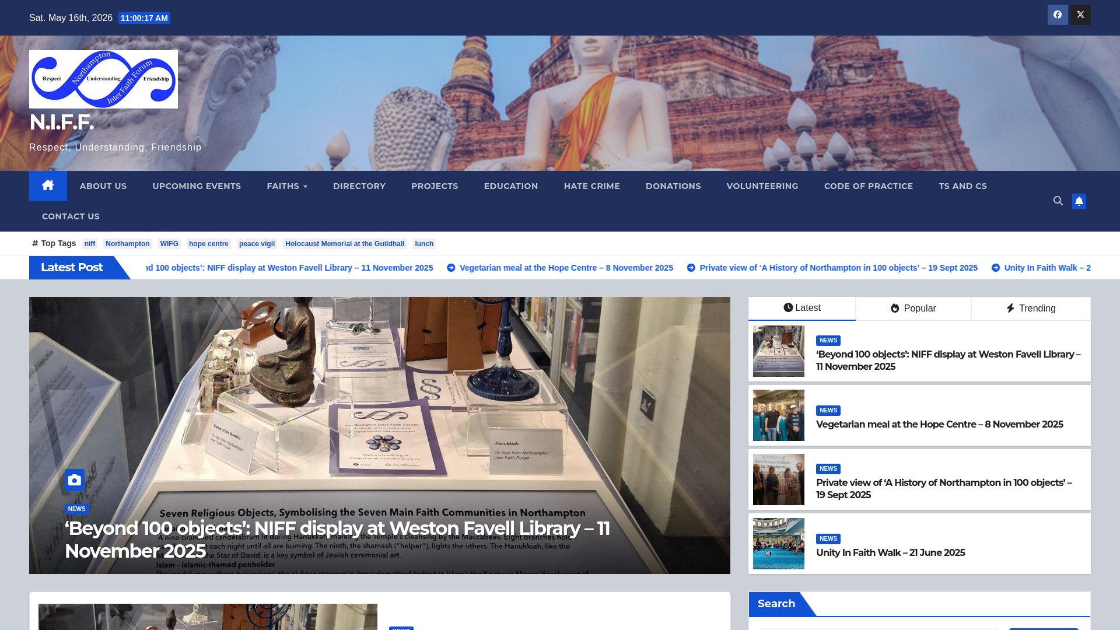Open the search magnifier icon
The width and height of the screenshot is (1120, 630).
point(1058,201)
